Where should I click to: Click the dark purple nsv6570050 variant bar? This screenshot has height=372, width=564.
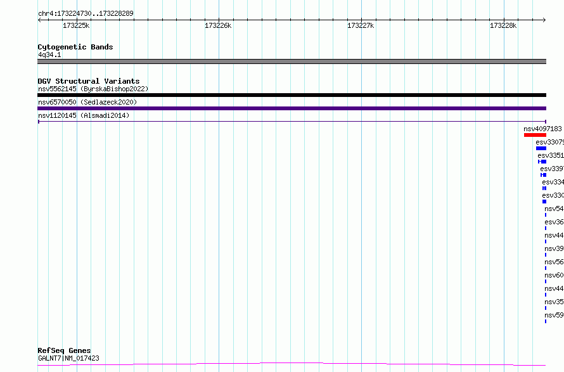(292, 108)
